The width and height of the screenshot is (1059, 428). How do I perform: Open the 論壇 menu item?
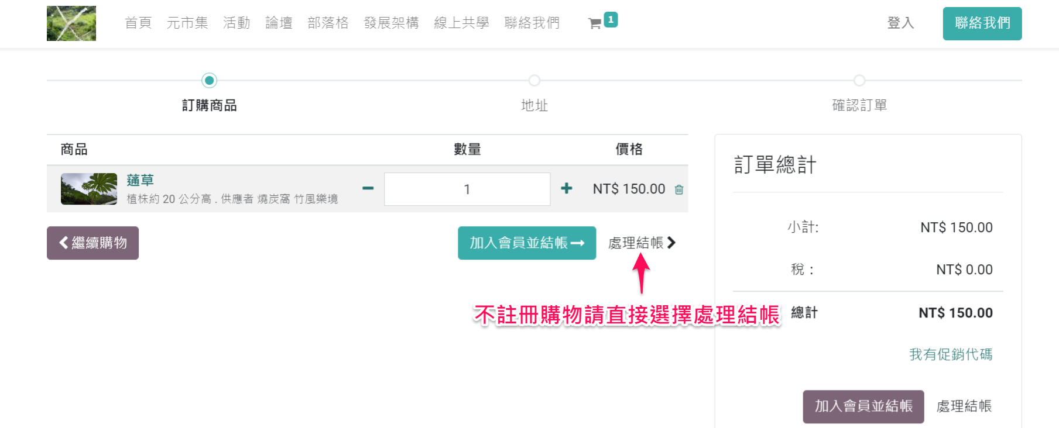coord(279,23)
